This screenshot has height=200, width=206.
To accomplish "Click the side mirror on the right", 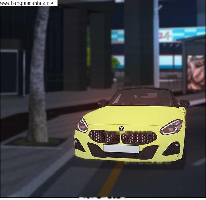I will [184, 103].
